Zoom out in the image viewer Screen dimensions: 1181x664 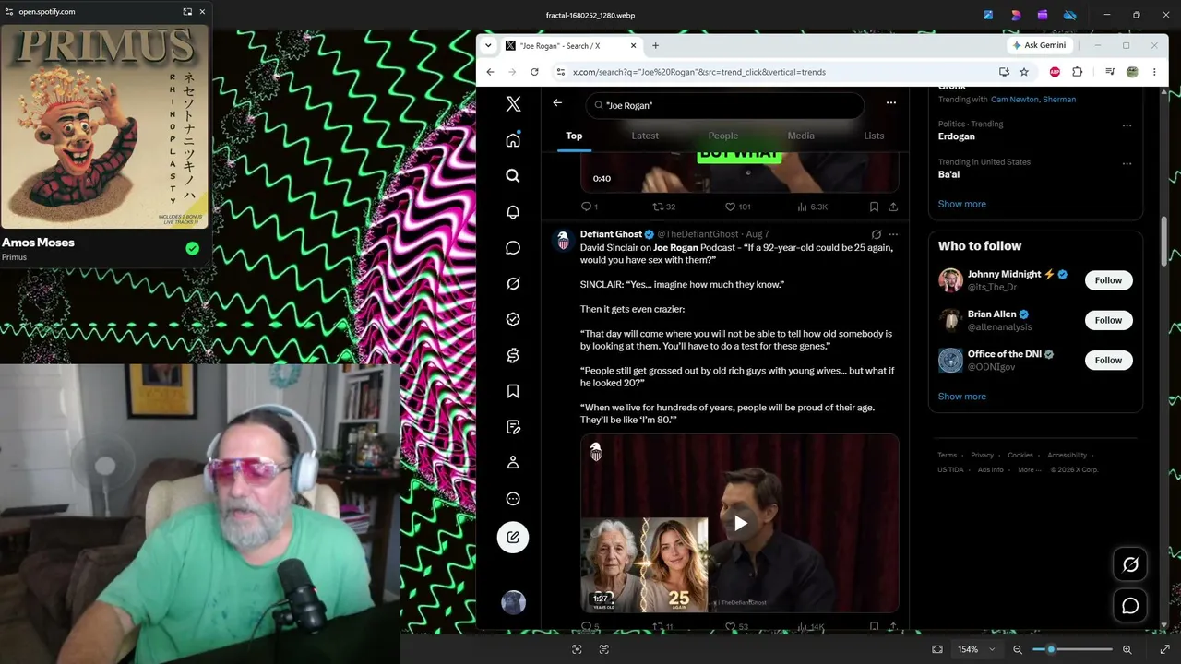click(1018, 649)
